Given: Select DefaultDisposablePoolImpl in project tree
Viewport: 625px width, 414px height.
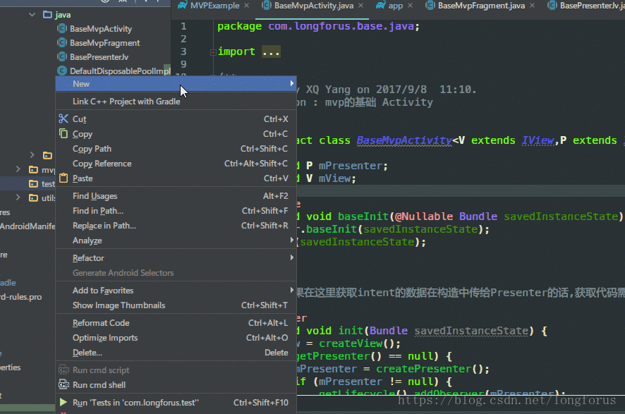Looking at the screenshot, I should click(120, 71).
